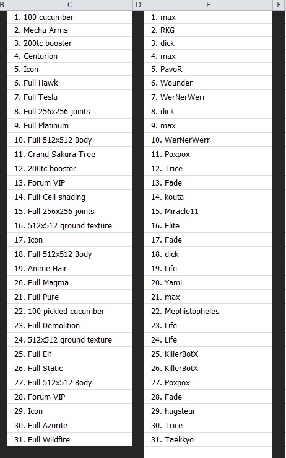This screenshot has width=286, height=458.
Task: Click cell '22. Mephistopheles'
Action: click(x=208, y=312)
